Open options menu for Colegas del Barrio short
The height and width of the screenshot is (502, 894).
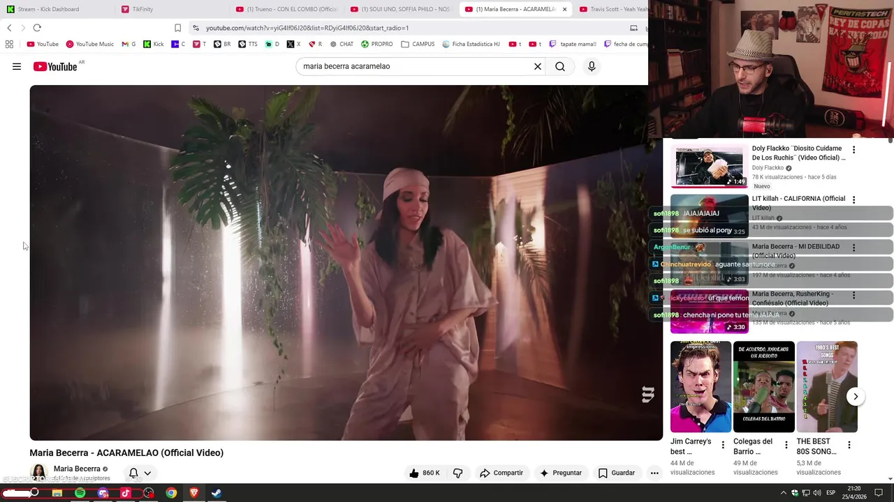pos(786,445)
